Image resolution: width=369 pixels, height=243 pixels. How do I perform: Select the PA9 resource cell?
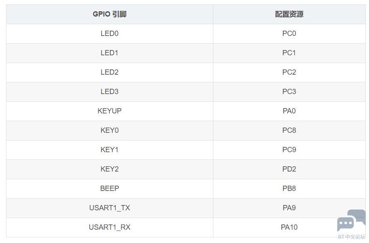click(x=289, y=208)
